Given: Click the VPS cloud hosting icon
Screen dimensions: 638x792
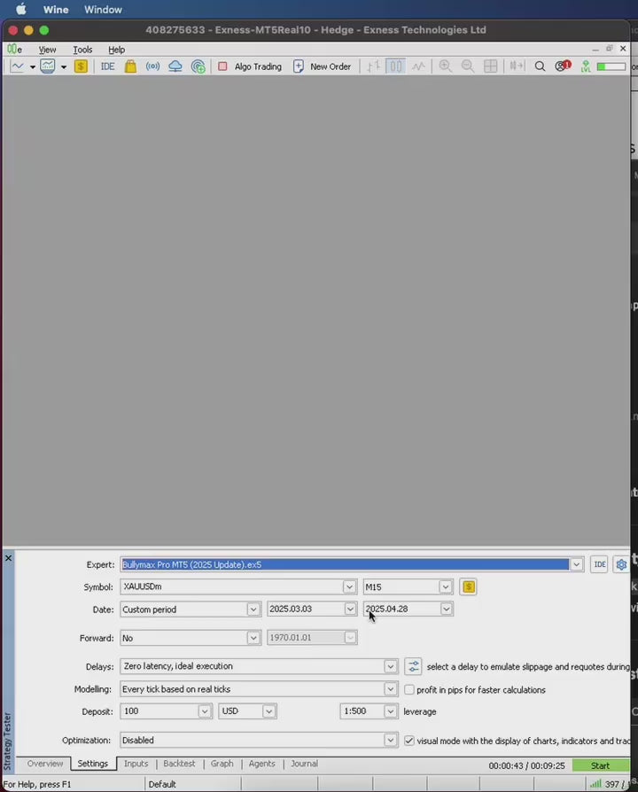Looking at the screenshot, I should tap(175, 66).
